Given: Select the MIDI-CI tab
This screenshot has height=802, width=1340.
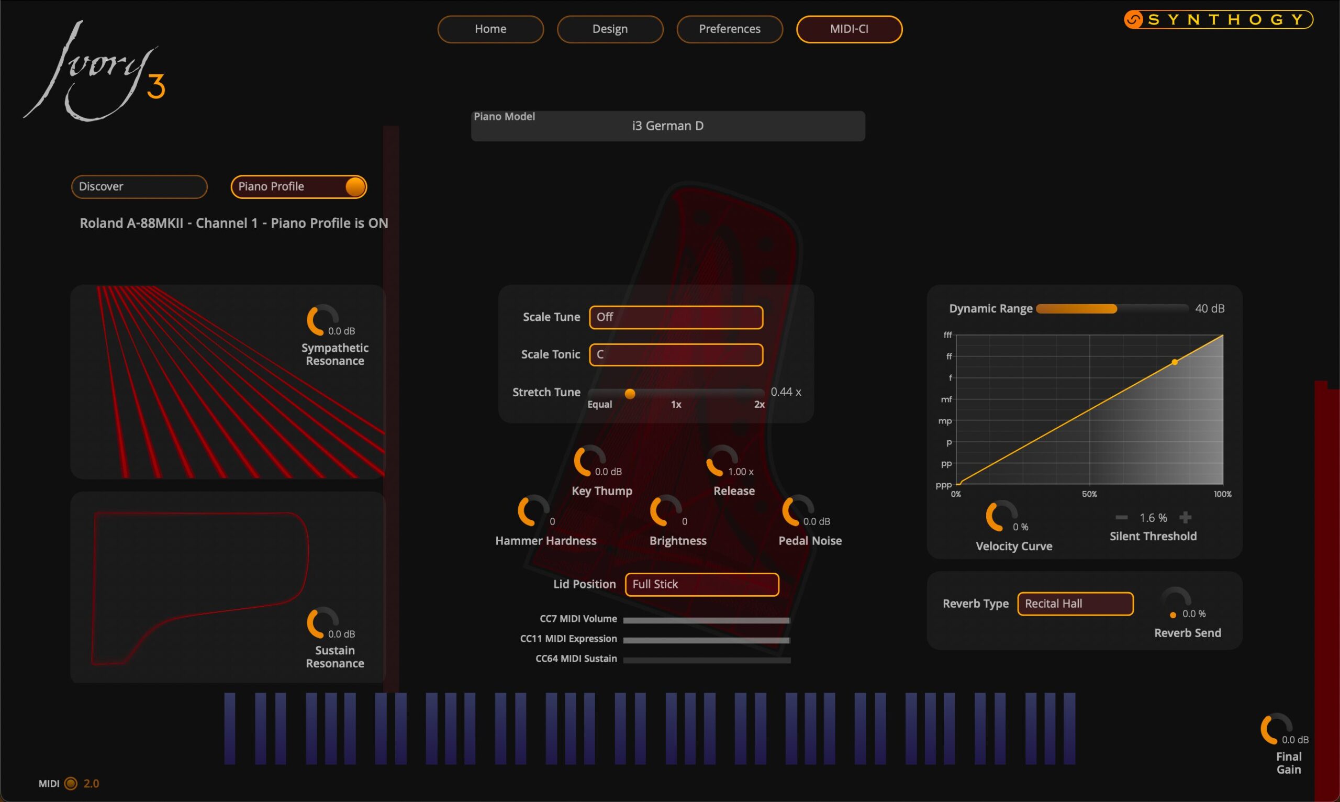Looking at the screenshot, I should pyautogui.click(x=849, y=29).
